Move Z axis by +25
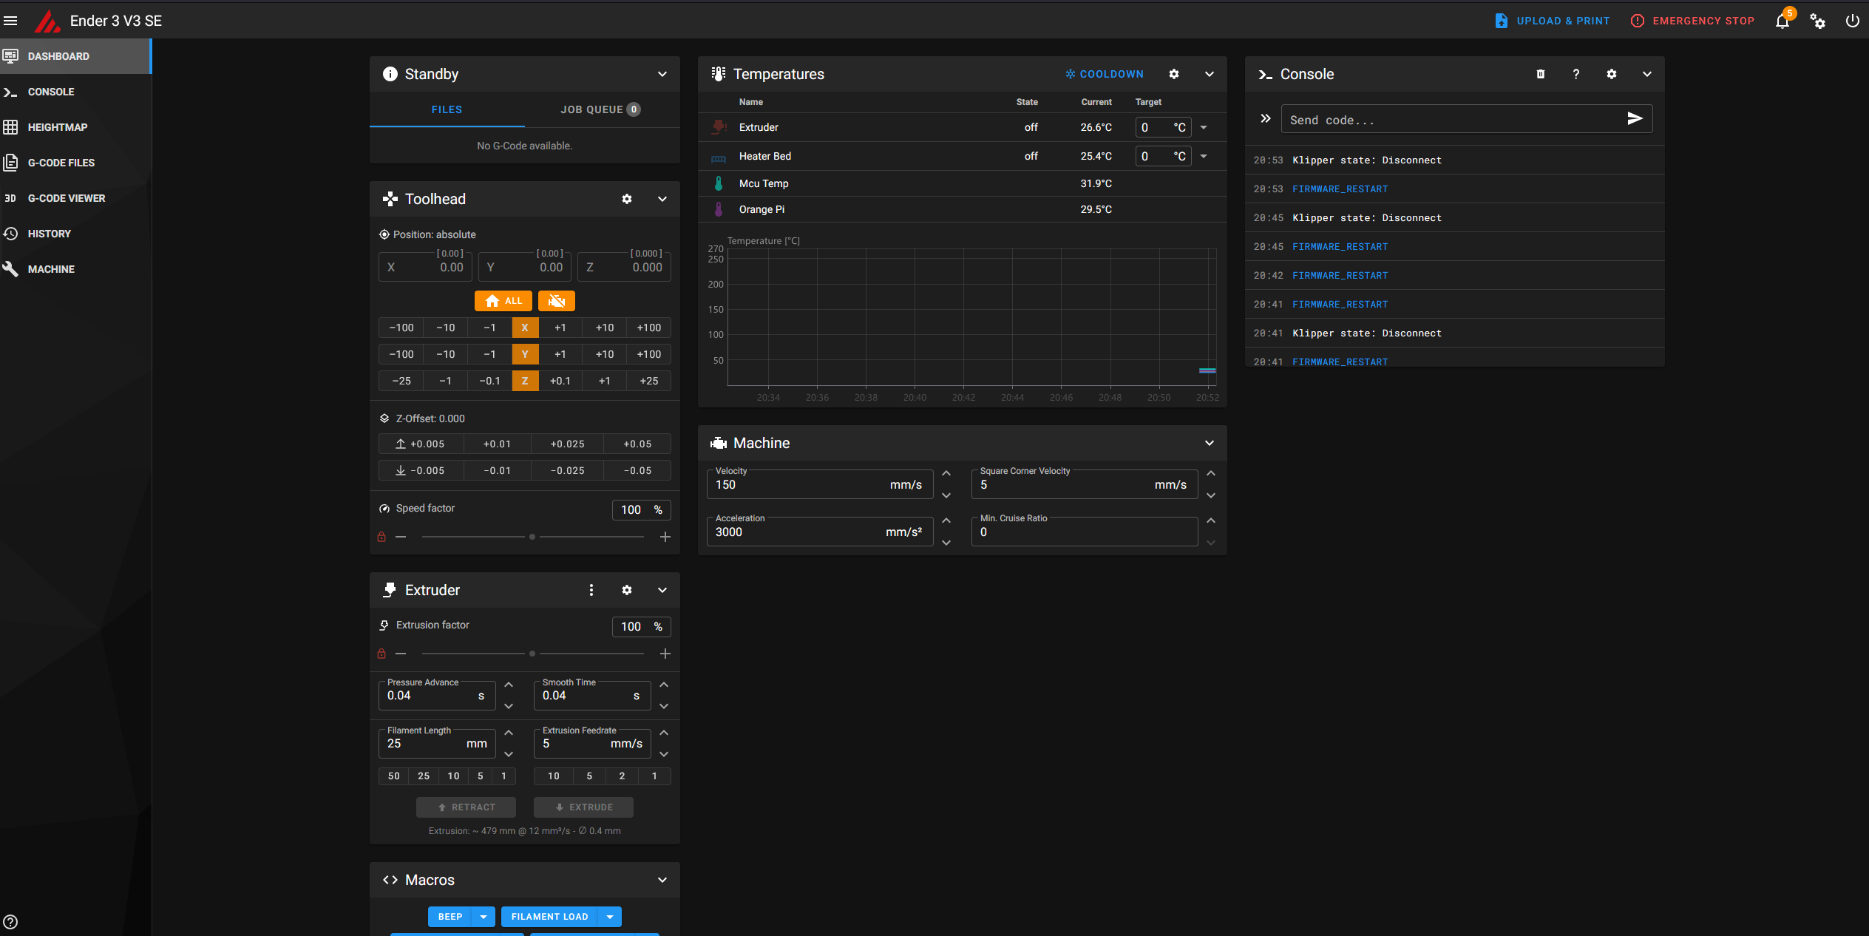 click(649, 381)
